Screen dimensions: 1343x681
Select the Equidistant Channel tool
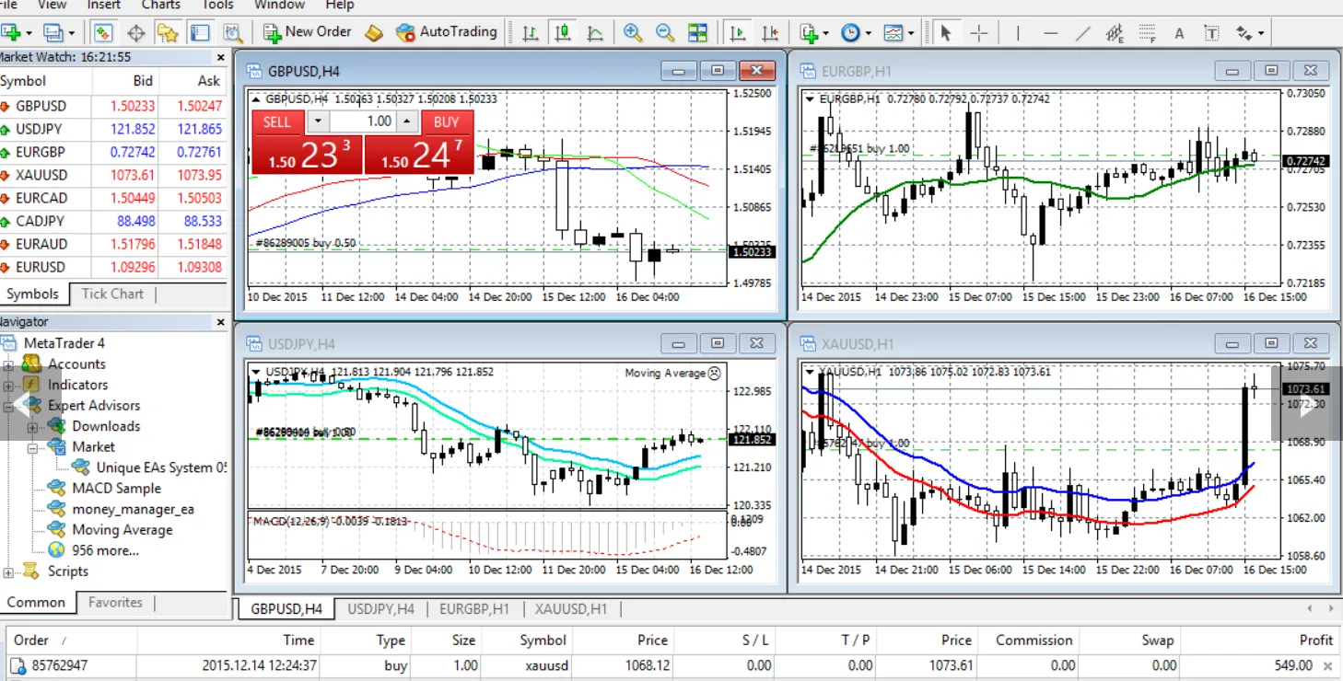[1115, 34]
